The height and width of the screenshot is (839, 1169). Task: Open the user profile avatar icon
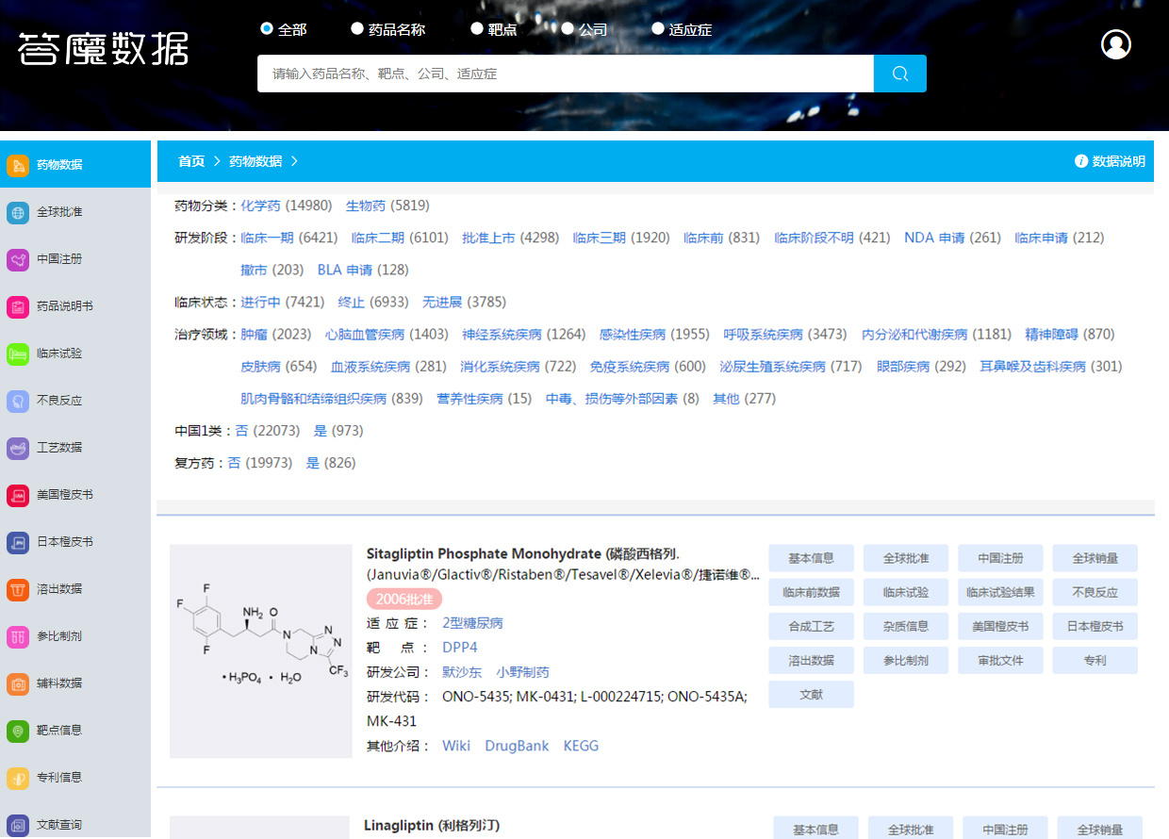click(x=1116, y=44)
